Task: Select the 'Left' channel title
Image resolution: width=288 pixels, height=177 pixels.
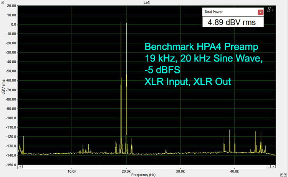Action: point(146,2)
